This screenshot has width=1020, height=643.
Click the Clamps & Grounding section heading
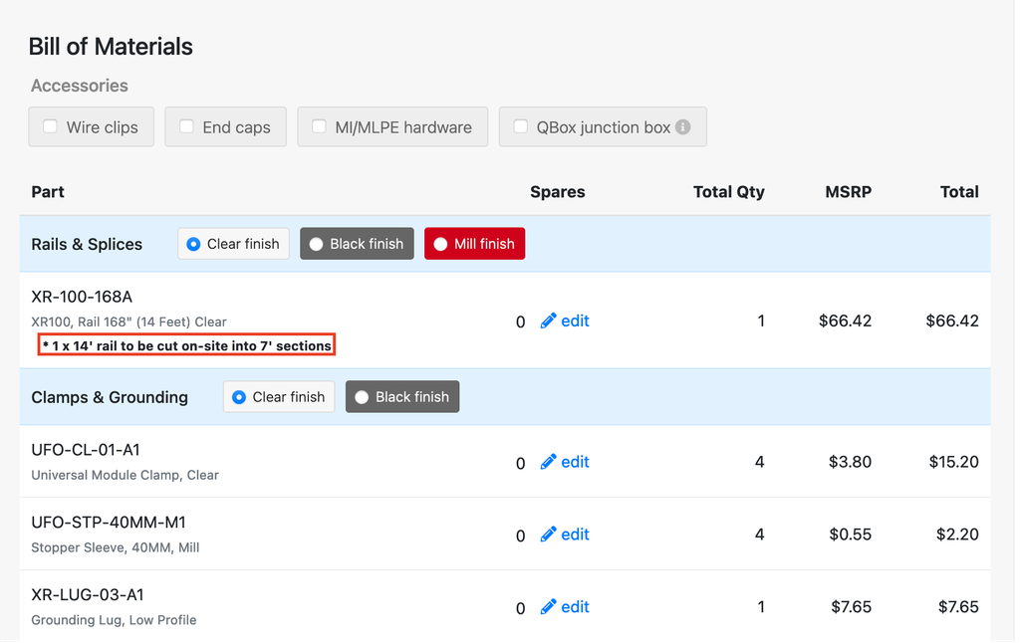[110, 398]
